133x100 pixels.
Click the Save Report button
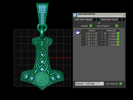point(106,26)
